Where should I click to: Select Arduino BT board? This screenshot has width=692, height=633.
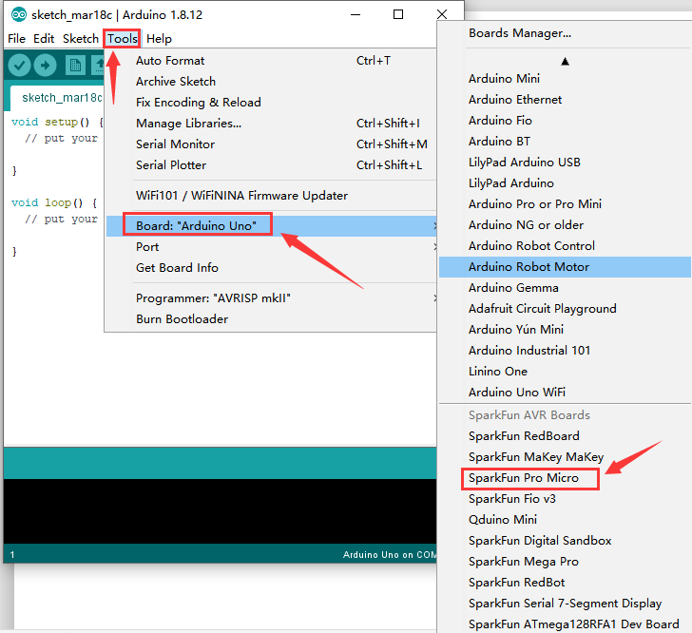click(565, 141)
